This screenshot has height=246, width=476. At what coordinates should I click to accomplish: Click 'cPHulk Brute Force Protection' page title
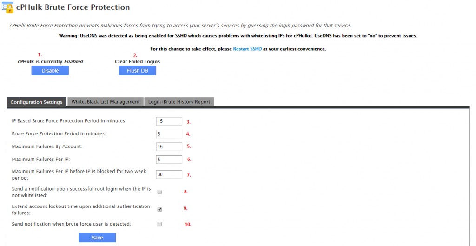[73, 7]
